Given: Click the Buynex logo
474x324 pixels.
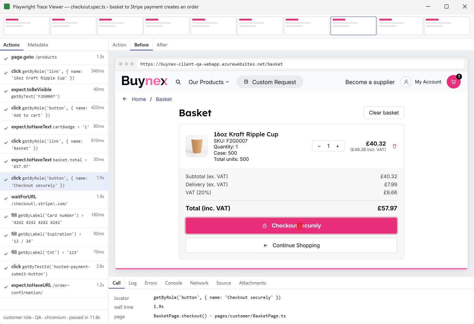Looking at the screenshot, I should 145,81.
